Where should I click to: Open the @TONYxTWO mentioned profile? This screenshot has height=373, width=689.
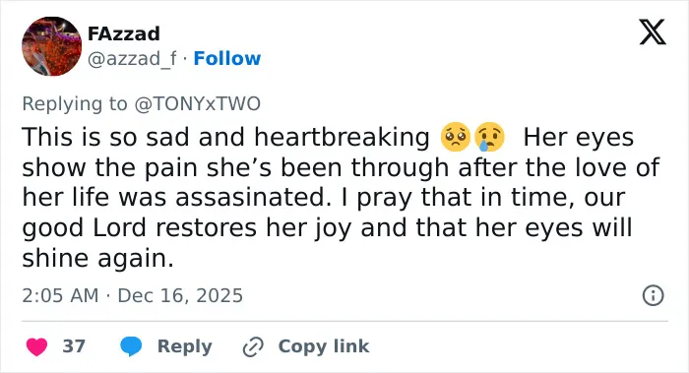tap(197, 104)
